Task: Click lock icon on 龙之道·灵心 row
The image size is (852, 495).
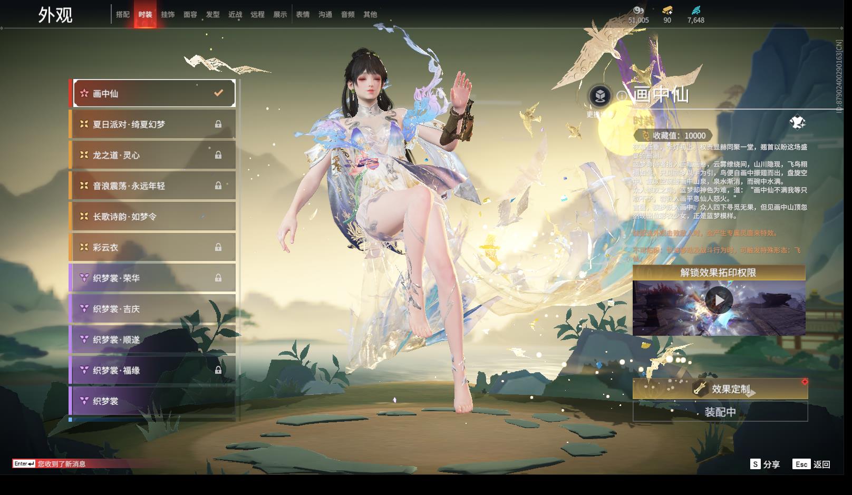Action: pyautogui.click(x=218, y=155)
